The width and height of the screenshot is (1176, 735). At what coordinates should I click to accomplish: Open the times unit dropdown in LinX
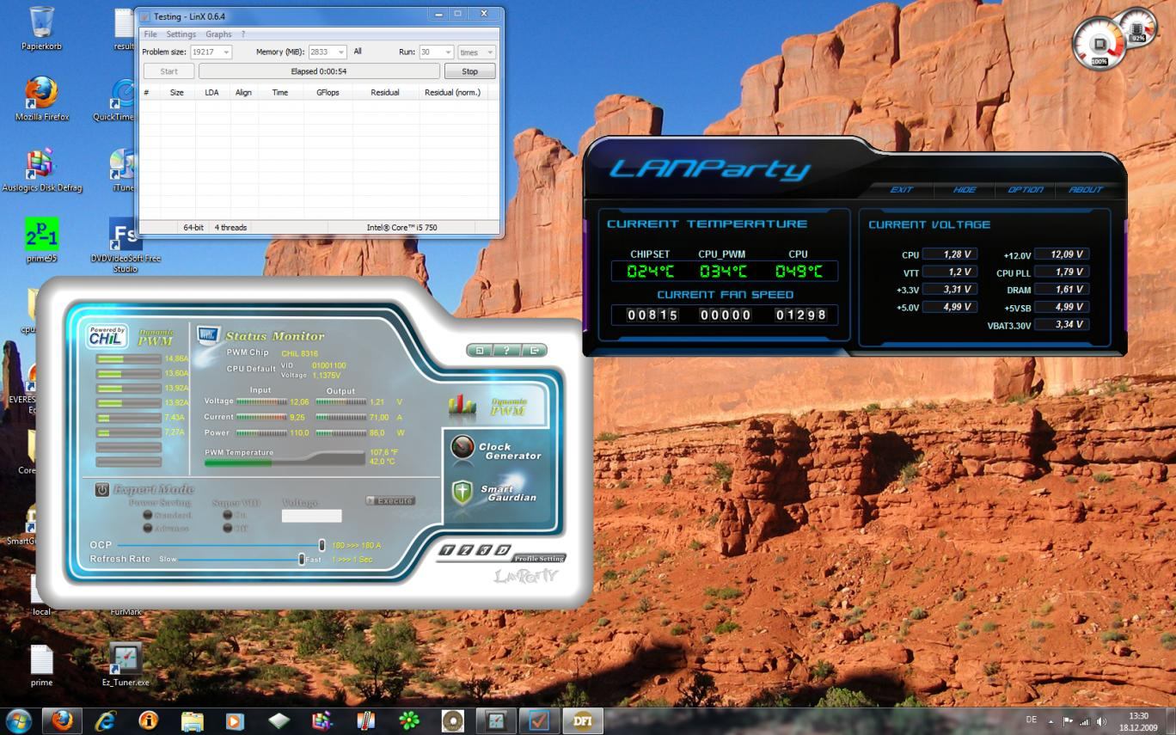click(476, 52)
